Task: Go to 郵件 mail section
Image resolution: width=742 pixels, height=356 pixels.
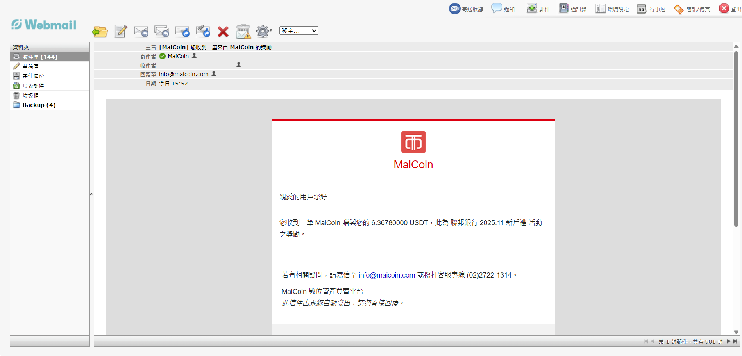Action: click(x=538, y=9)
